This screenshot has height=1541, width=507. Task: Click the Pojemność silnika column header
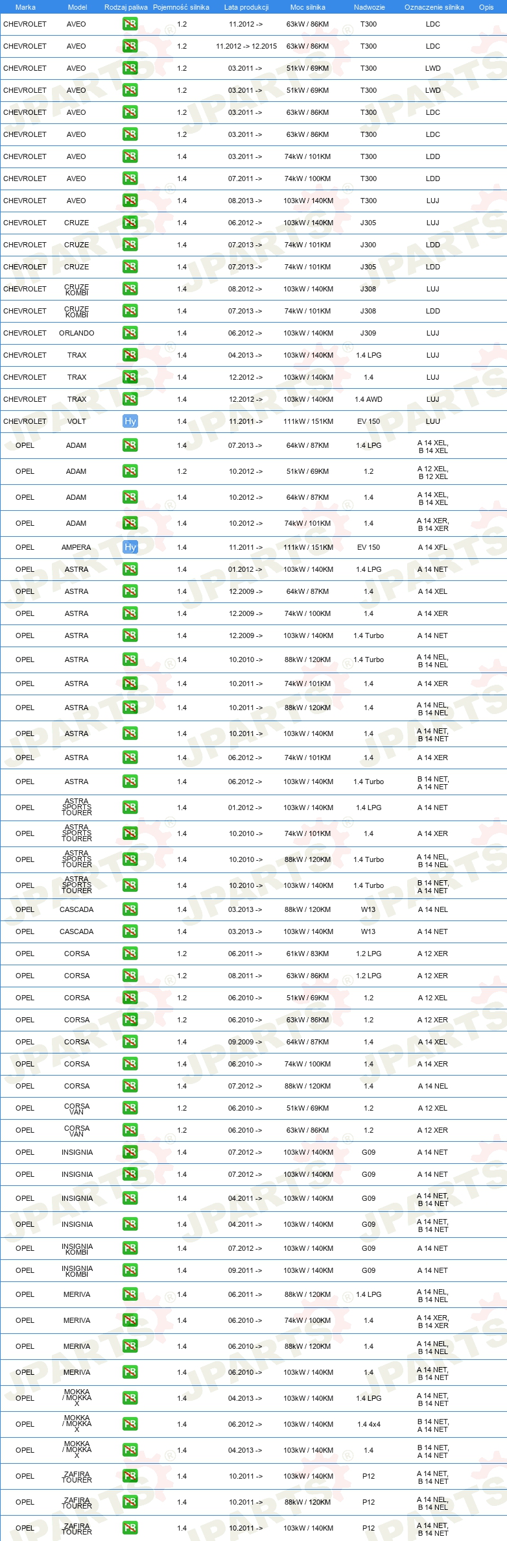click(x=181, y=7)
